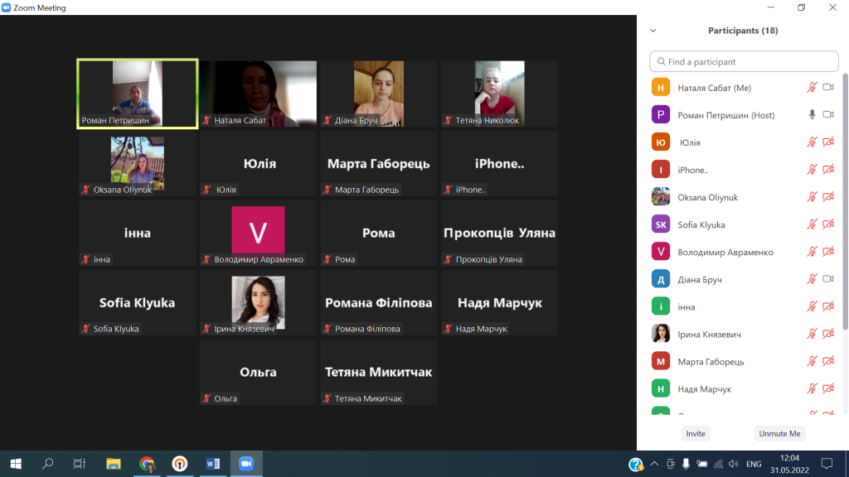Toggle the crossed-out camera in Юлія's row
849x477 pixels.
(x=827, y=142)
